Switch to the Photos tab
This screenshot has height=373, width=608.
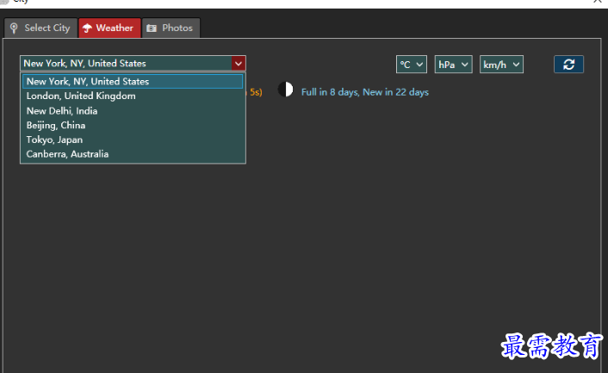pyautogui.click(x=171, y=28)
